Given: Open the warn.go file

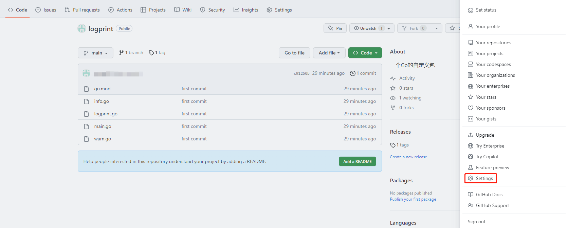Looking at the screenshot, I should (x=103, y=139).
